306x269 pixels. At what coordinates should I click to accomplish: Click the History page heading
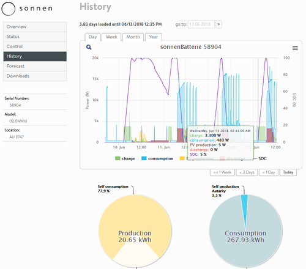coord(95,7)
